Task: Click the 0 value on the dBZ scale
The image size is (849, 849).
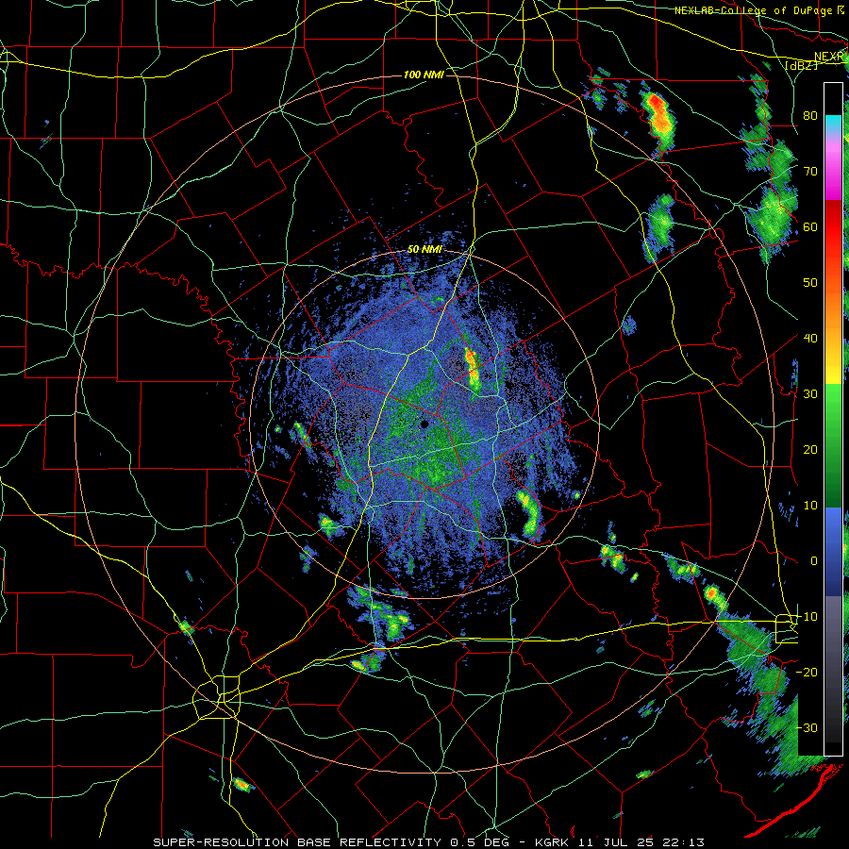Action: click(x=814, y=561)
